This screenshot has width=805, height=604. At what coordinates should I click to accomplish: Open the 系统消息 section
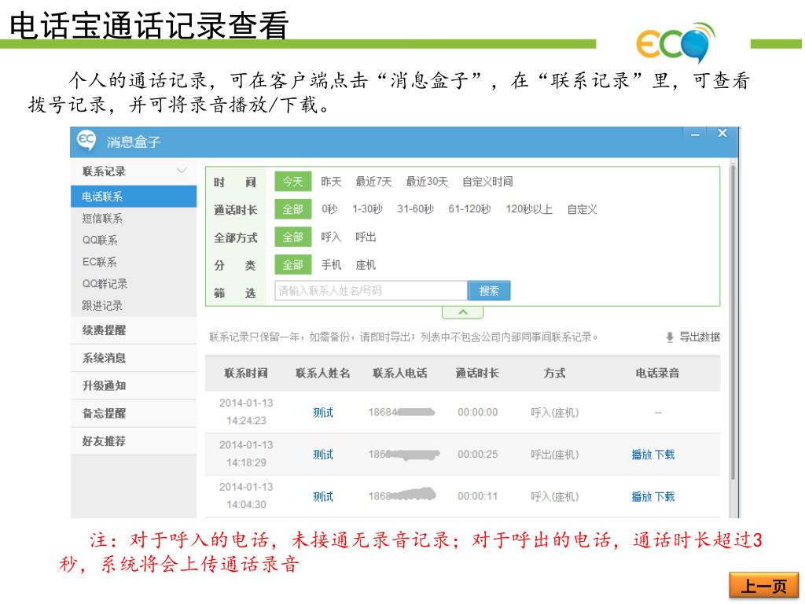coord(134,358)
